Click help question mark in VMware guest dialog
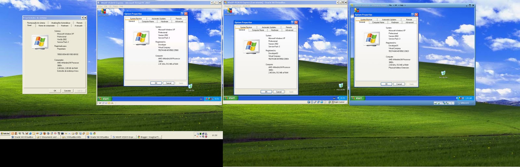The image size is (520, 167). (413, 15)
